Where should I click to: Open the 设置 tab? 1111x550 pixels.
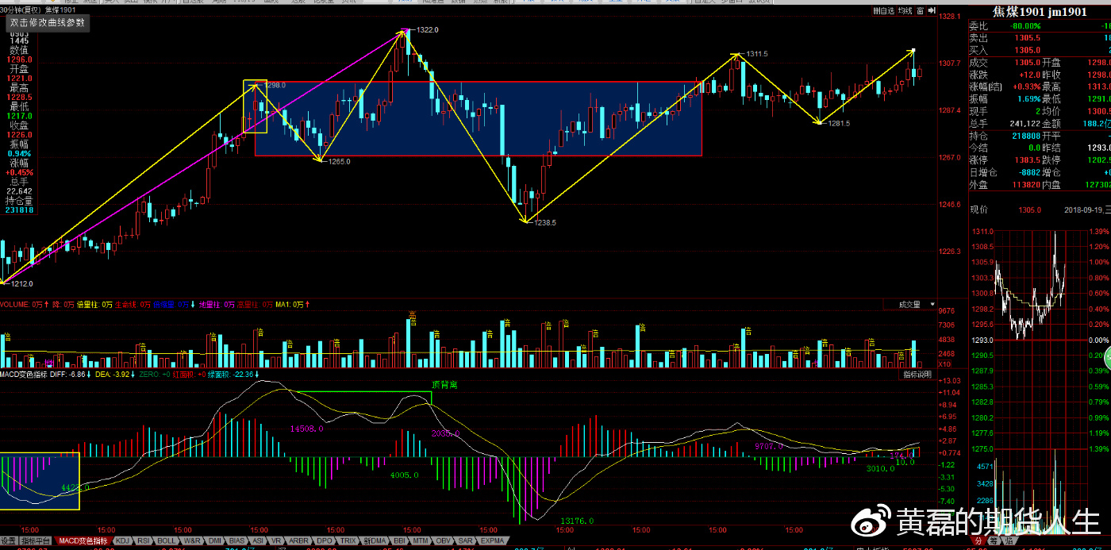[x=9, y=541]
